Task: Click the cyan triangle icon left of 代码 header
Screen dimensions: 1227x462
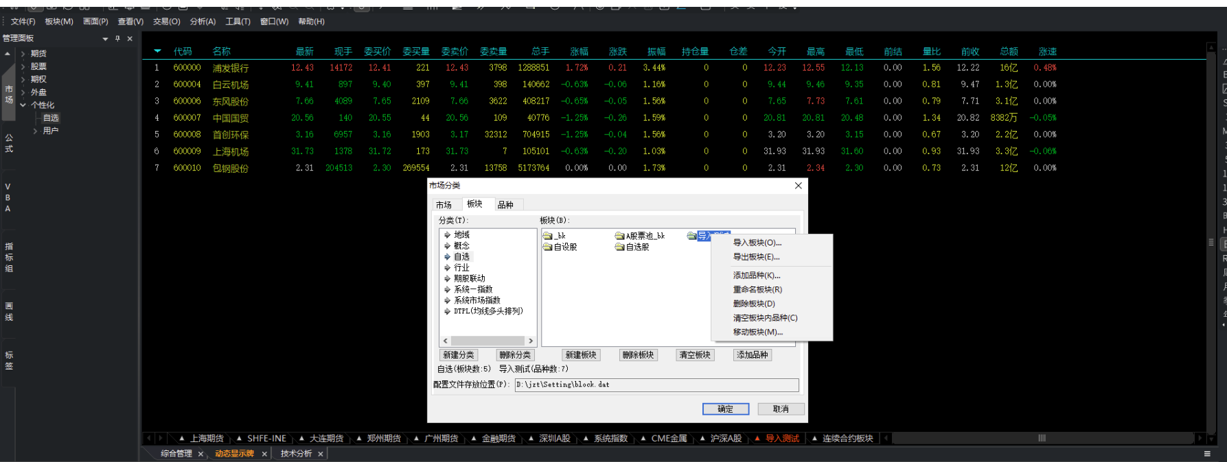Action: coord(158,51)
